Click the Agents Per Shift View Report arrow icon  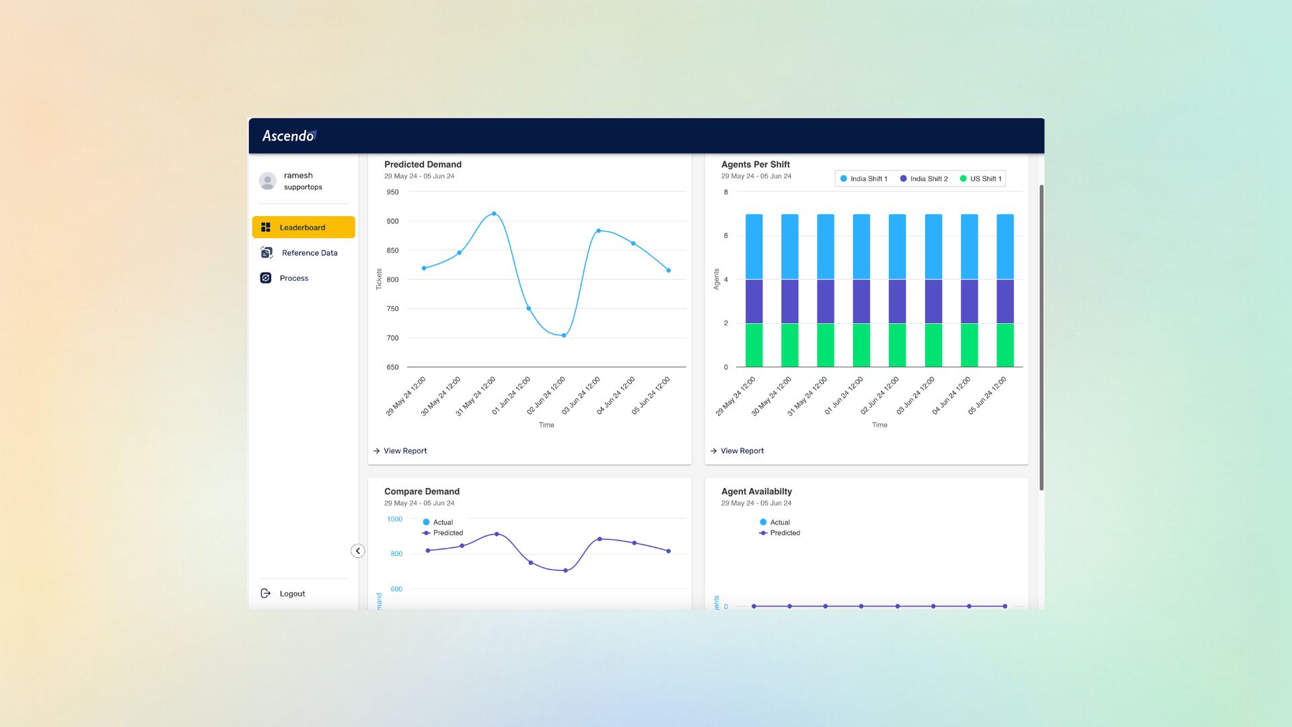[x=713, y=451]
